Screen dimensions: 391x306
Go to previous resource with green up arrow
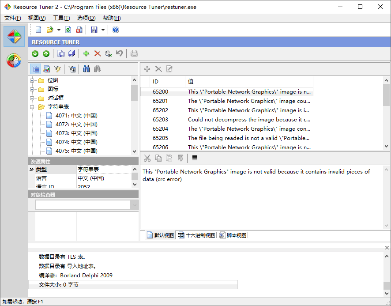coord(46,53)
